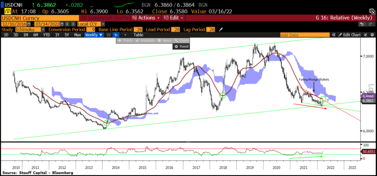
Task: Click the panel divider handle above RSI
Action: click(x=188, y=142)
